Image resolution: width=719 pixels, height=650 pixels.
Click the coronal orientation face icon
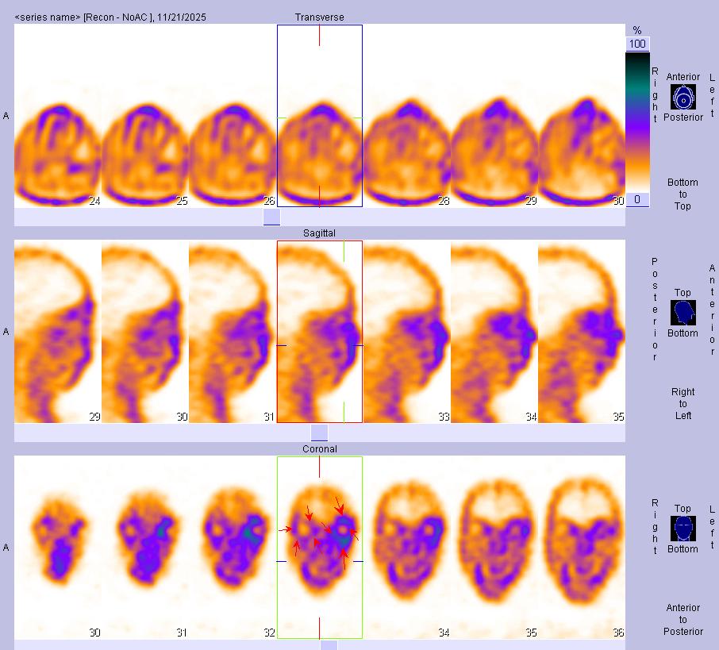(682, 527)
